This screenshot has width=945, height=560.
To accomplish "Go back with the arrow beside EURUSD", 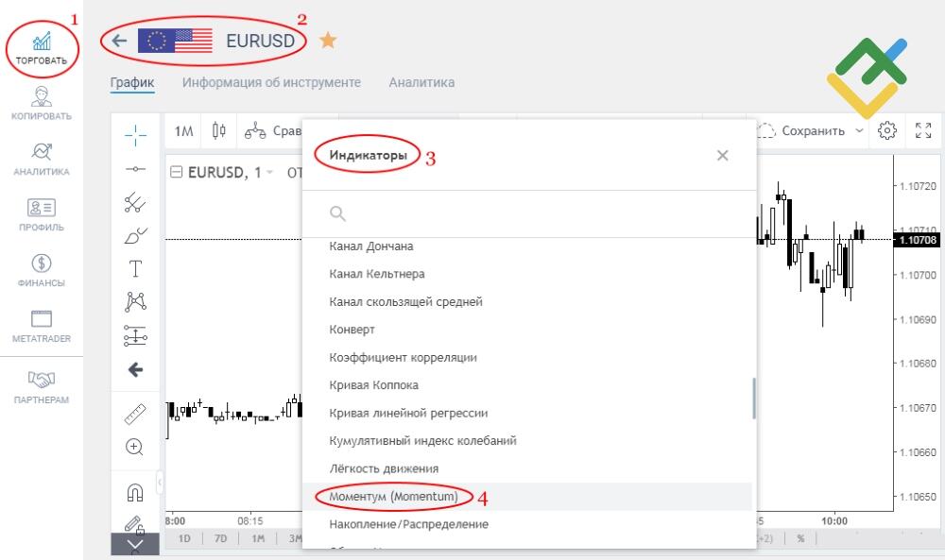I will point(119,41).
